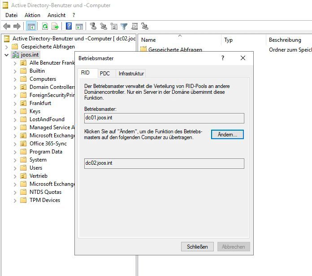Expand the Keys container

tap(15, 111)
